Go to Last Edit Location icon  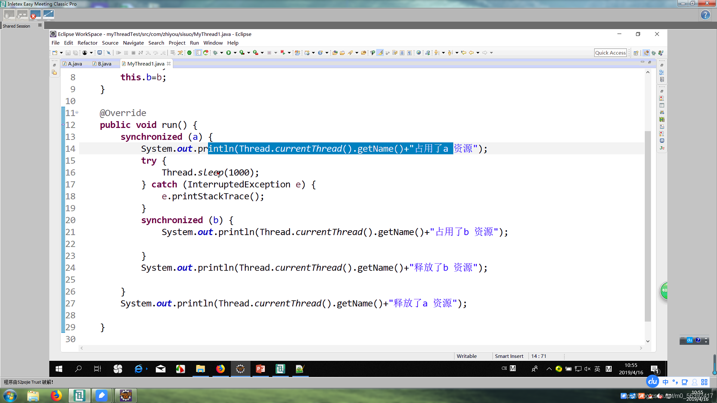point(463,53)
